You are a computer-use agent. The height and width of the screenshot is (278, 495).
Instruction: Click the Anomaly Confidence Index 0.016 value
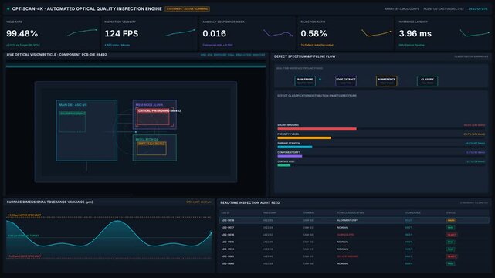[x=215, y=33]
